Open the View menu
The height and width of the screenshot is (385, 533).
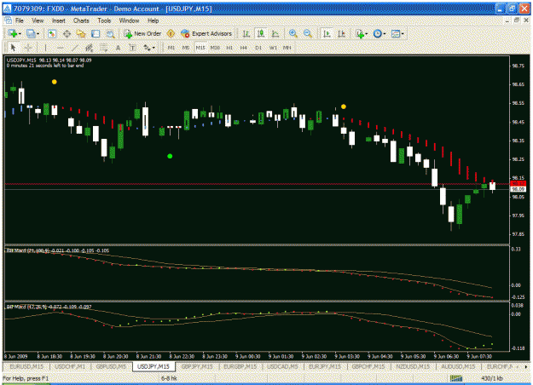38,20
